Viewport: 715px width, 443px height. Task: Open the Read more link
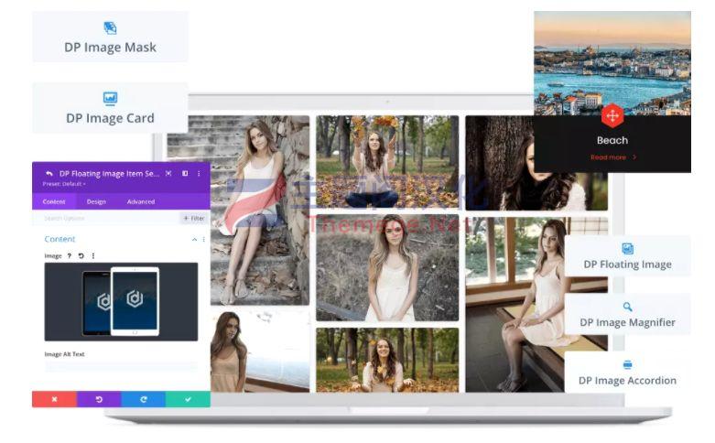coord(612,157)
